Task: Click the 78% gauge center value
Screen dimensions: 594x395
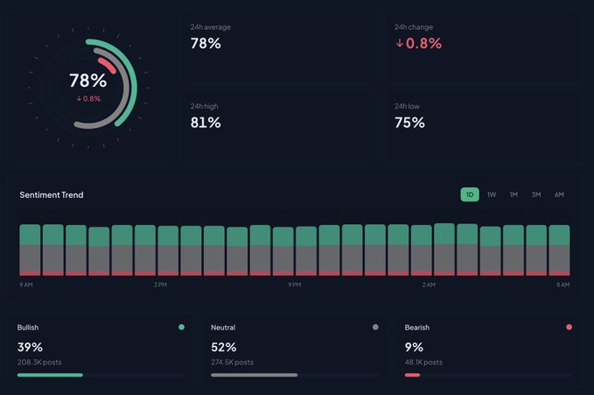Action: (87, 81)
